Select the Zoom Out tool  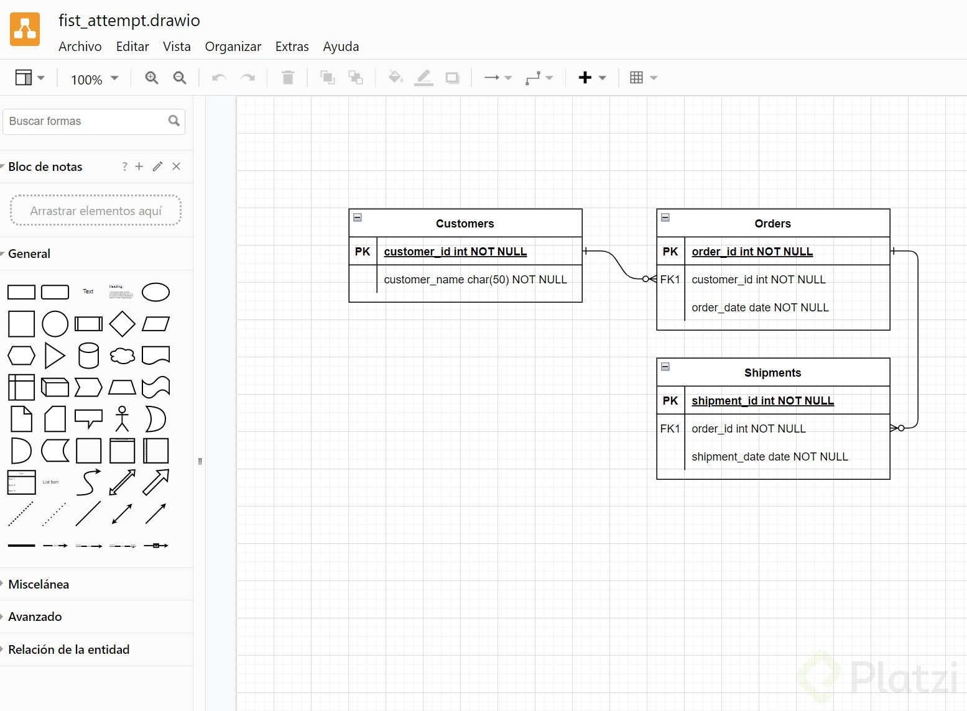click(179, 78)
